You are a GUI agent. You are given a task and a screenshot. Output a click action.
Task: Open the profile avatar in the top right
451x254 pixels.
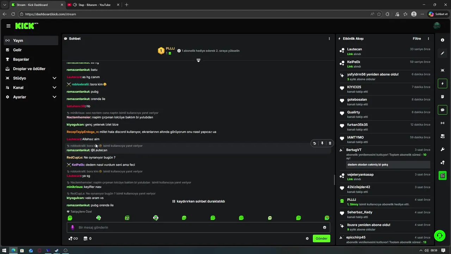click(x=437, y=26)
